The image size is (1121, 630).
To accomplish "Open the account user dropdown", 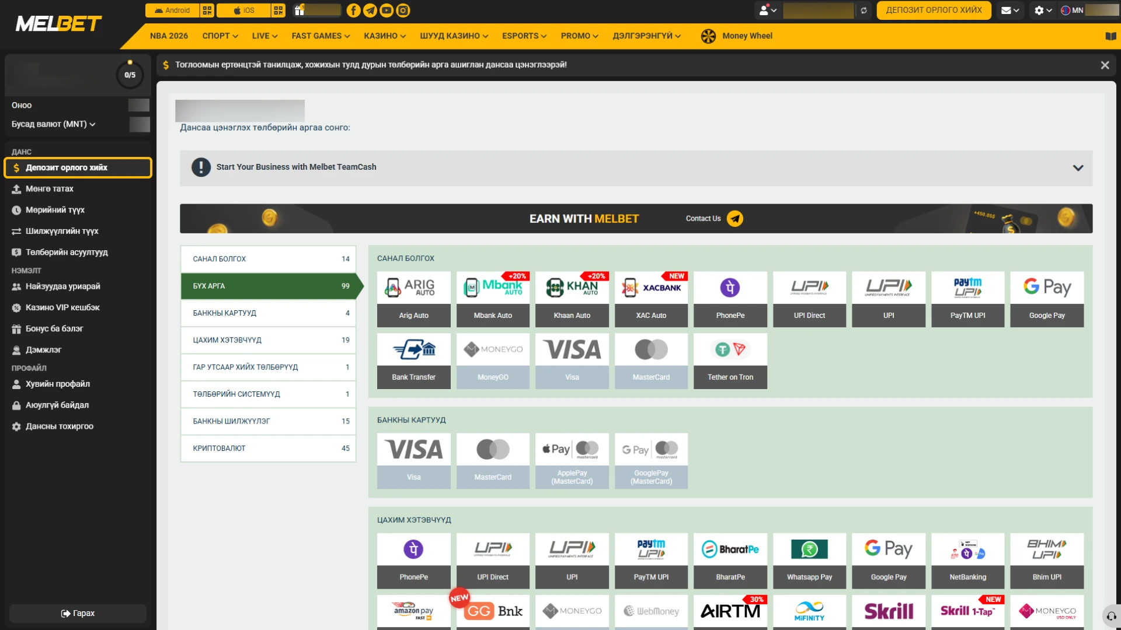I will click(768, 10).
